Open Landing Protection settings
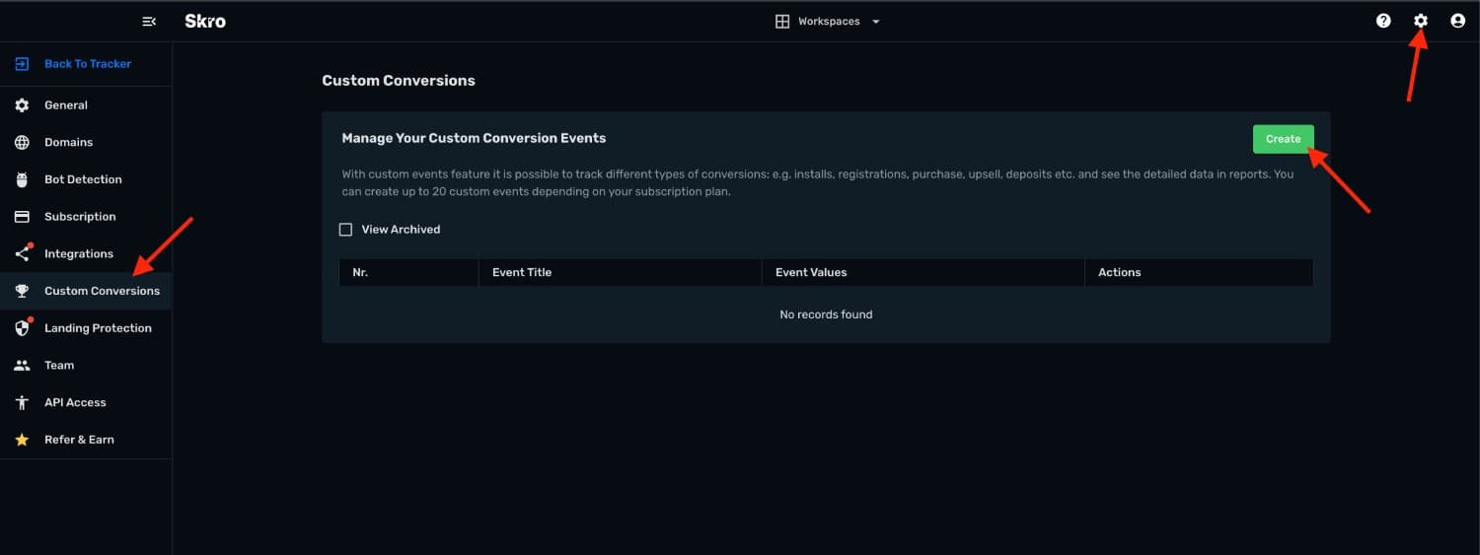1480x555 pixels. point(86,328)
